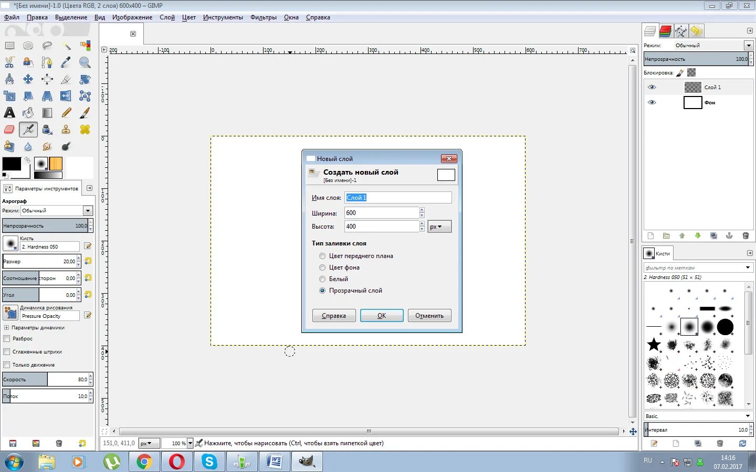Select the Fuzzy Select magic wand tool
The width and height of the screenshot is (756, 472).
tap(66, 46)
